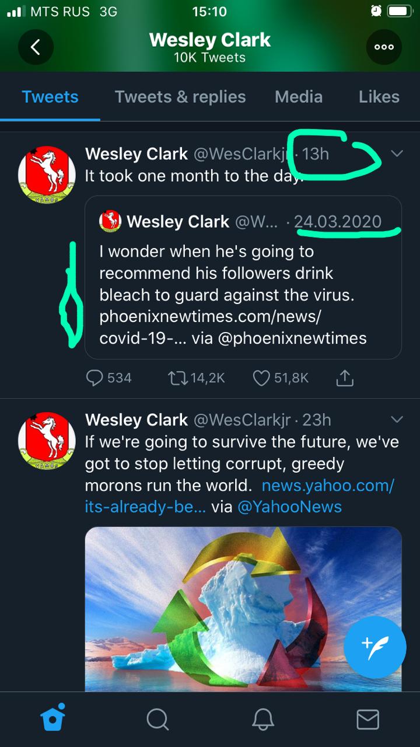This screenshot has height=747, width=420.
Task: Tap the @YahooNews mention
Action: pos(289,507)
